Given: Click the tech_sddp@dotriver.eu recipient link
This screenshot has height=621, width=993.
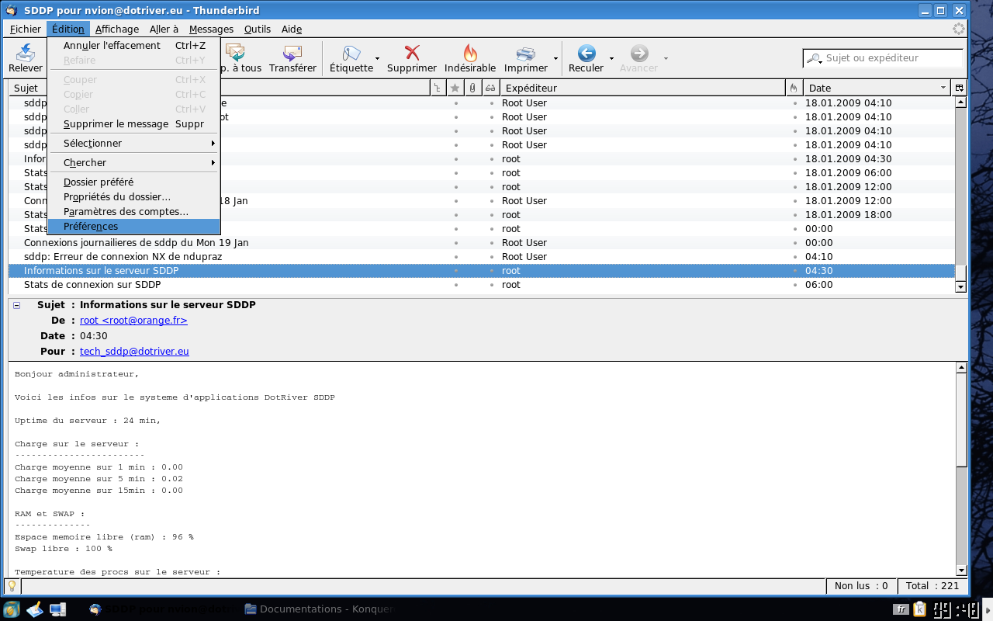Looking at the screenshot, I should [x=134, y=352].
